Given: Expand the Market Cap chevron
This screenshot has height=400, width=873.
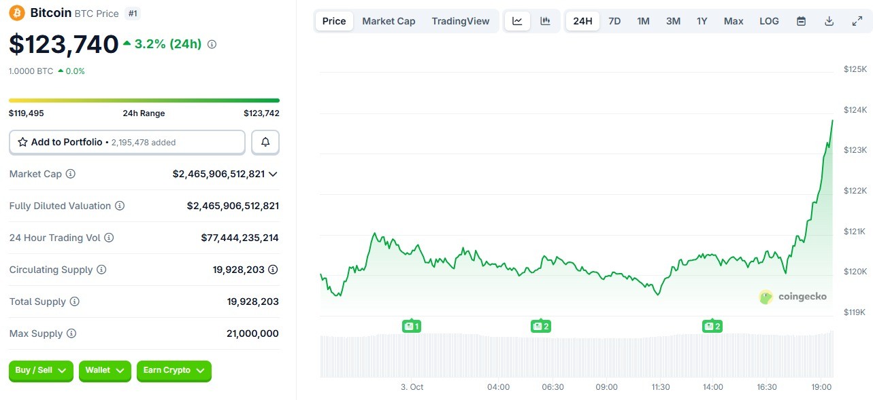Looking at the screenshot, I should click(273, 174).
